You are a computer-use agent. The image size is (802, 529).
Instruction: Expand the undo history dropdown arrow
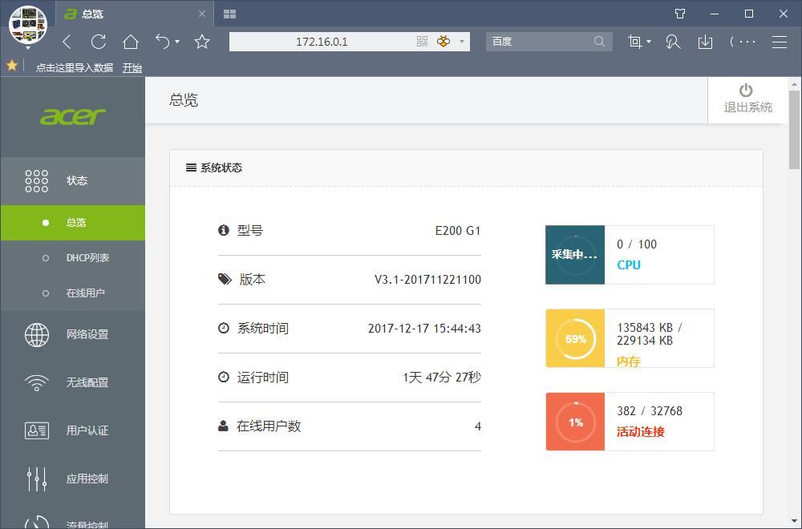[177, 42]
